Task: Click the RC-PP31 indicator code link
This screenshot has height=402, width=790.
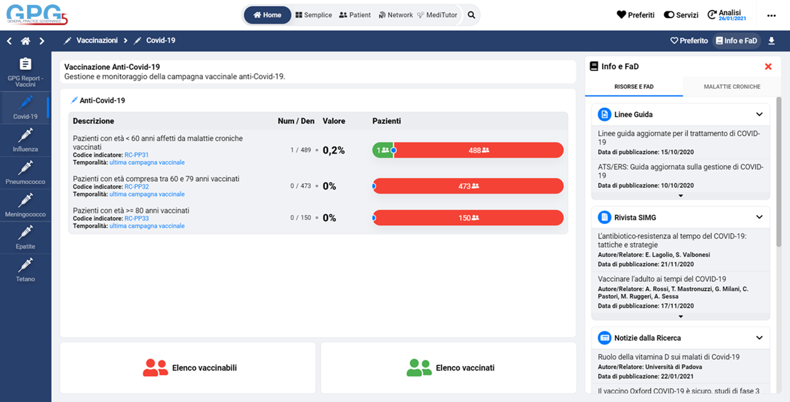Action: coord(136,155)
